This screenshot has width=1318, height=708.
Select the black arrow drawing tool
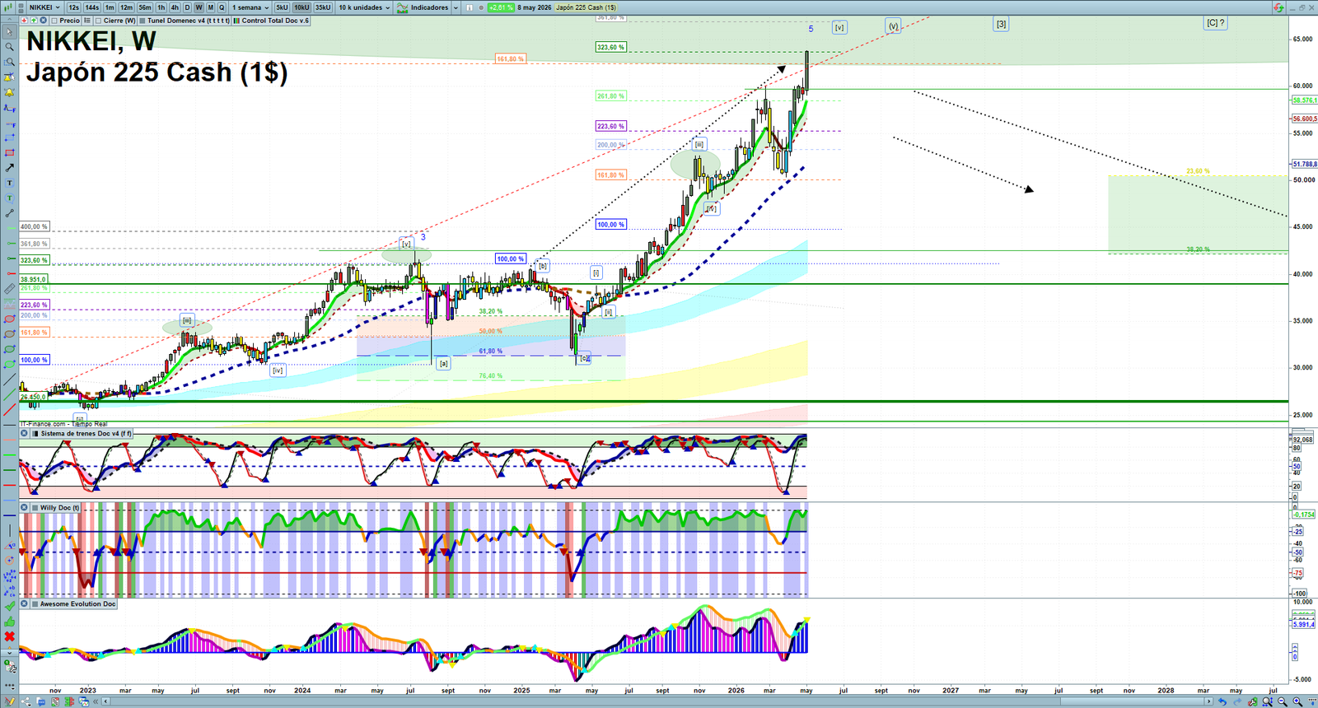pos(9,167)
